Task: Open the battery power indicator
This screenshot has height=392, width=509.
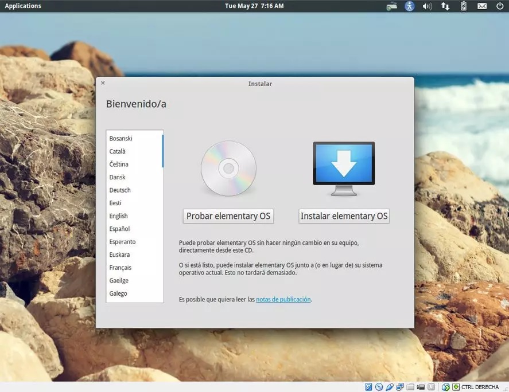Action: pyautogui.click(x=464, y=6)
